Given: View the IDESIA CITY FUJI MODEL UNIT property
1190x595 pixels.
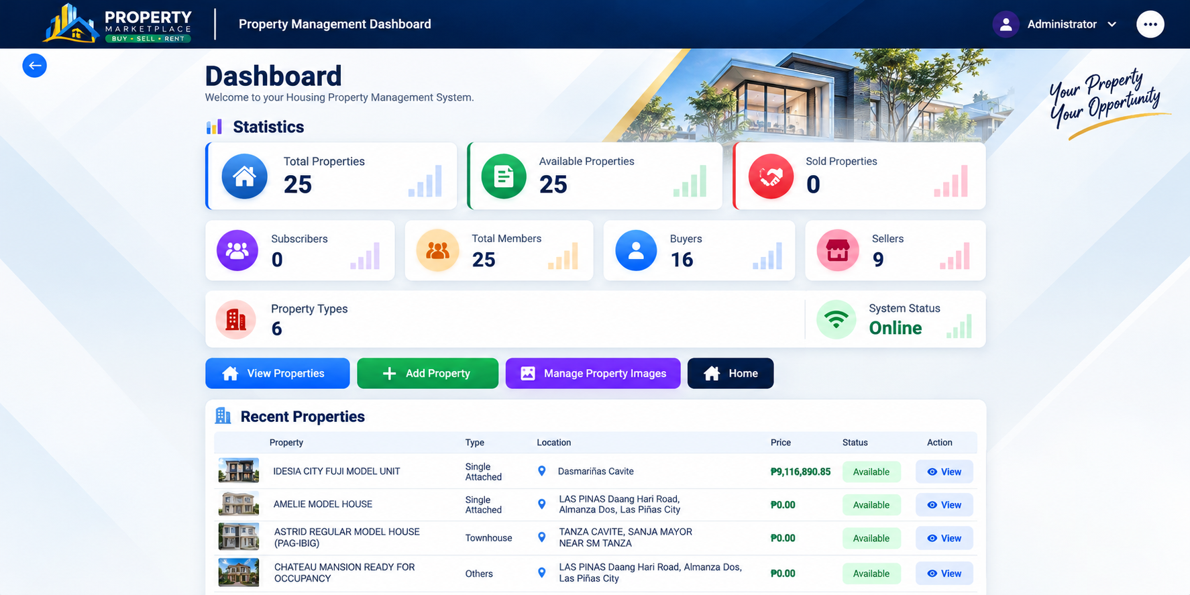Looking at the screenshot, I should (x=944, y=472).
